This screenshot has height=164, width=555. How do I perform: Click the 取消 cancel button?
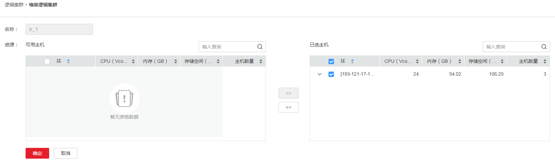tap(66, 153)
